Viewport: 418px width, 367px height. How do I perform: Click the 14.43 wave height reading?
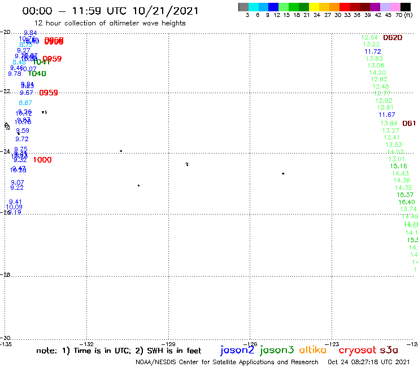click(400, 173)
